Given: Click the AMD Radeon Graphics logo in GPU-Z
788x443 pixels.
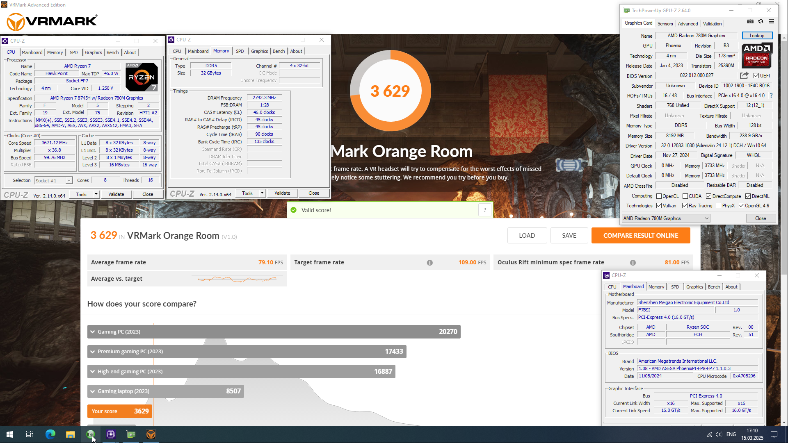Looking at the screenshot, I should (x=757, y=55).
